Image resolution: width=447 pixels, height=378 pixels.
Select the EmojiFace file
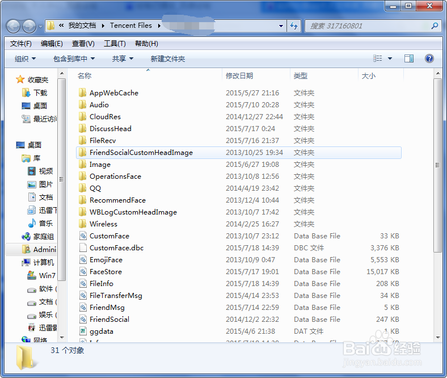point(106,260)
